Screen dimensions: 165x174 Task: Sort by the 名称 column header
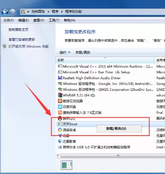pyautogui.click(x=105, y=60)
